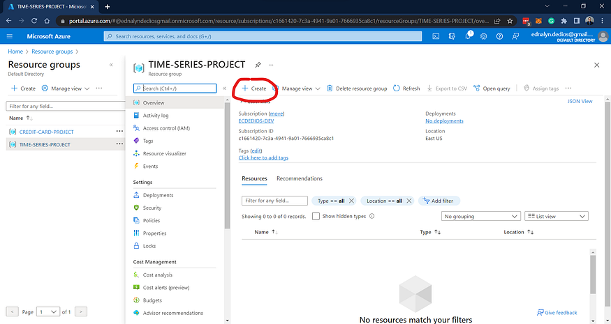This screenshot has height=324, width=611.
Task: Open more options for CREDIT-CARD-PROJECT row
Action: click(x=119, y=132)
